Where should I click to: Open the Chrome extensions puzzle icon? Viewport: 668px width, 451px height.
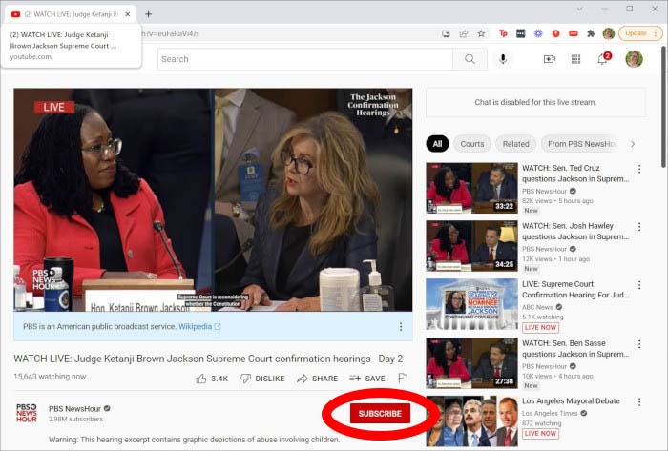(x=591, y=33)
